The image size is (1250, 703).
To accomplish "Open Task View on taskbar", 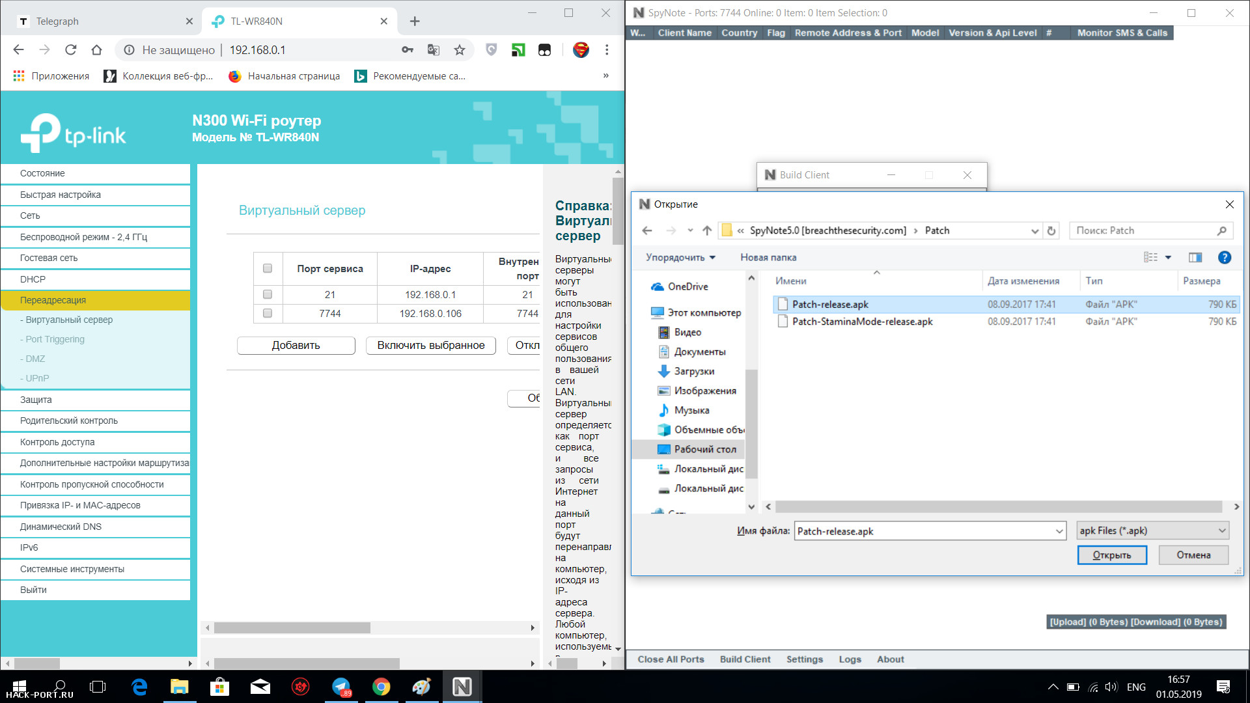I will click(98, 687).
